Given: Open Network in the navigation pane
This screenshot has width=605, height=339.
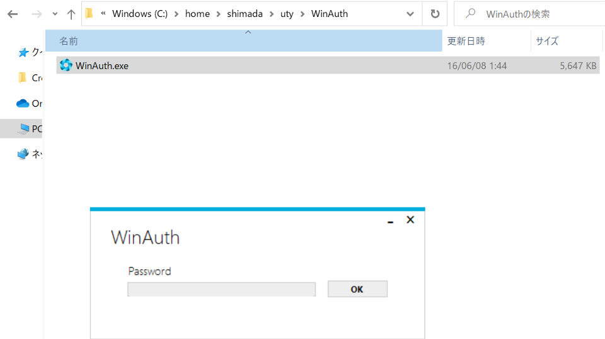Looking at the screenshot, I should coord(30,154).
